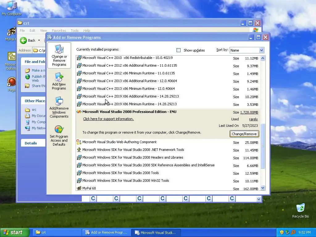Open Tools menu in crt window
The height and width of the screenshot is (237, 316).
point(75,31)
